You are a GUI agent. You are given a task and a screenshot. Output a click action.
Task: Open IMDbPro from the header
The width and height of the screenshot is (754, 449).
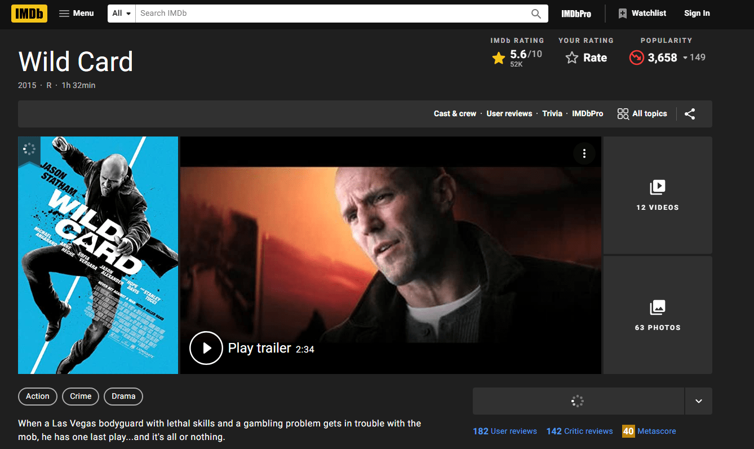[x=576, y=14]
